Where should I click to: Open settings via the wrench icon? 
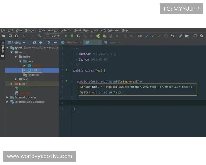tap(181, 36)
